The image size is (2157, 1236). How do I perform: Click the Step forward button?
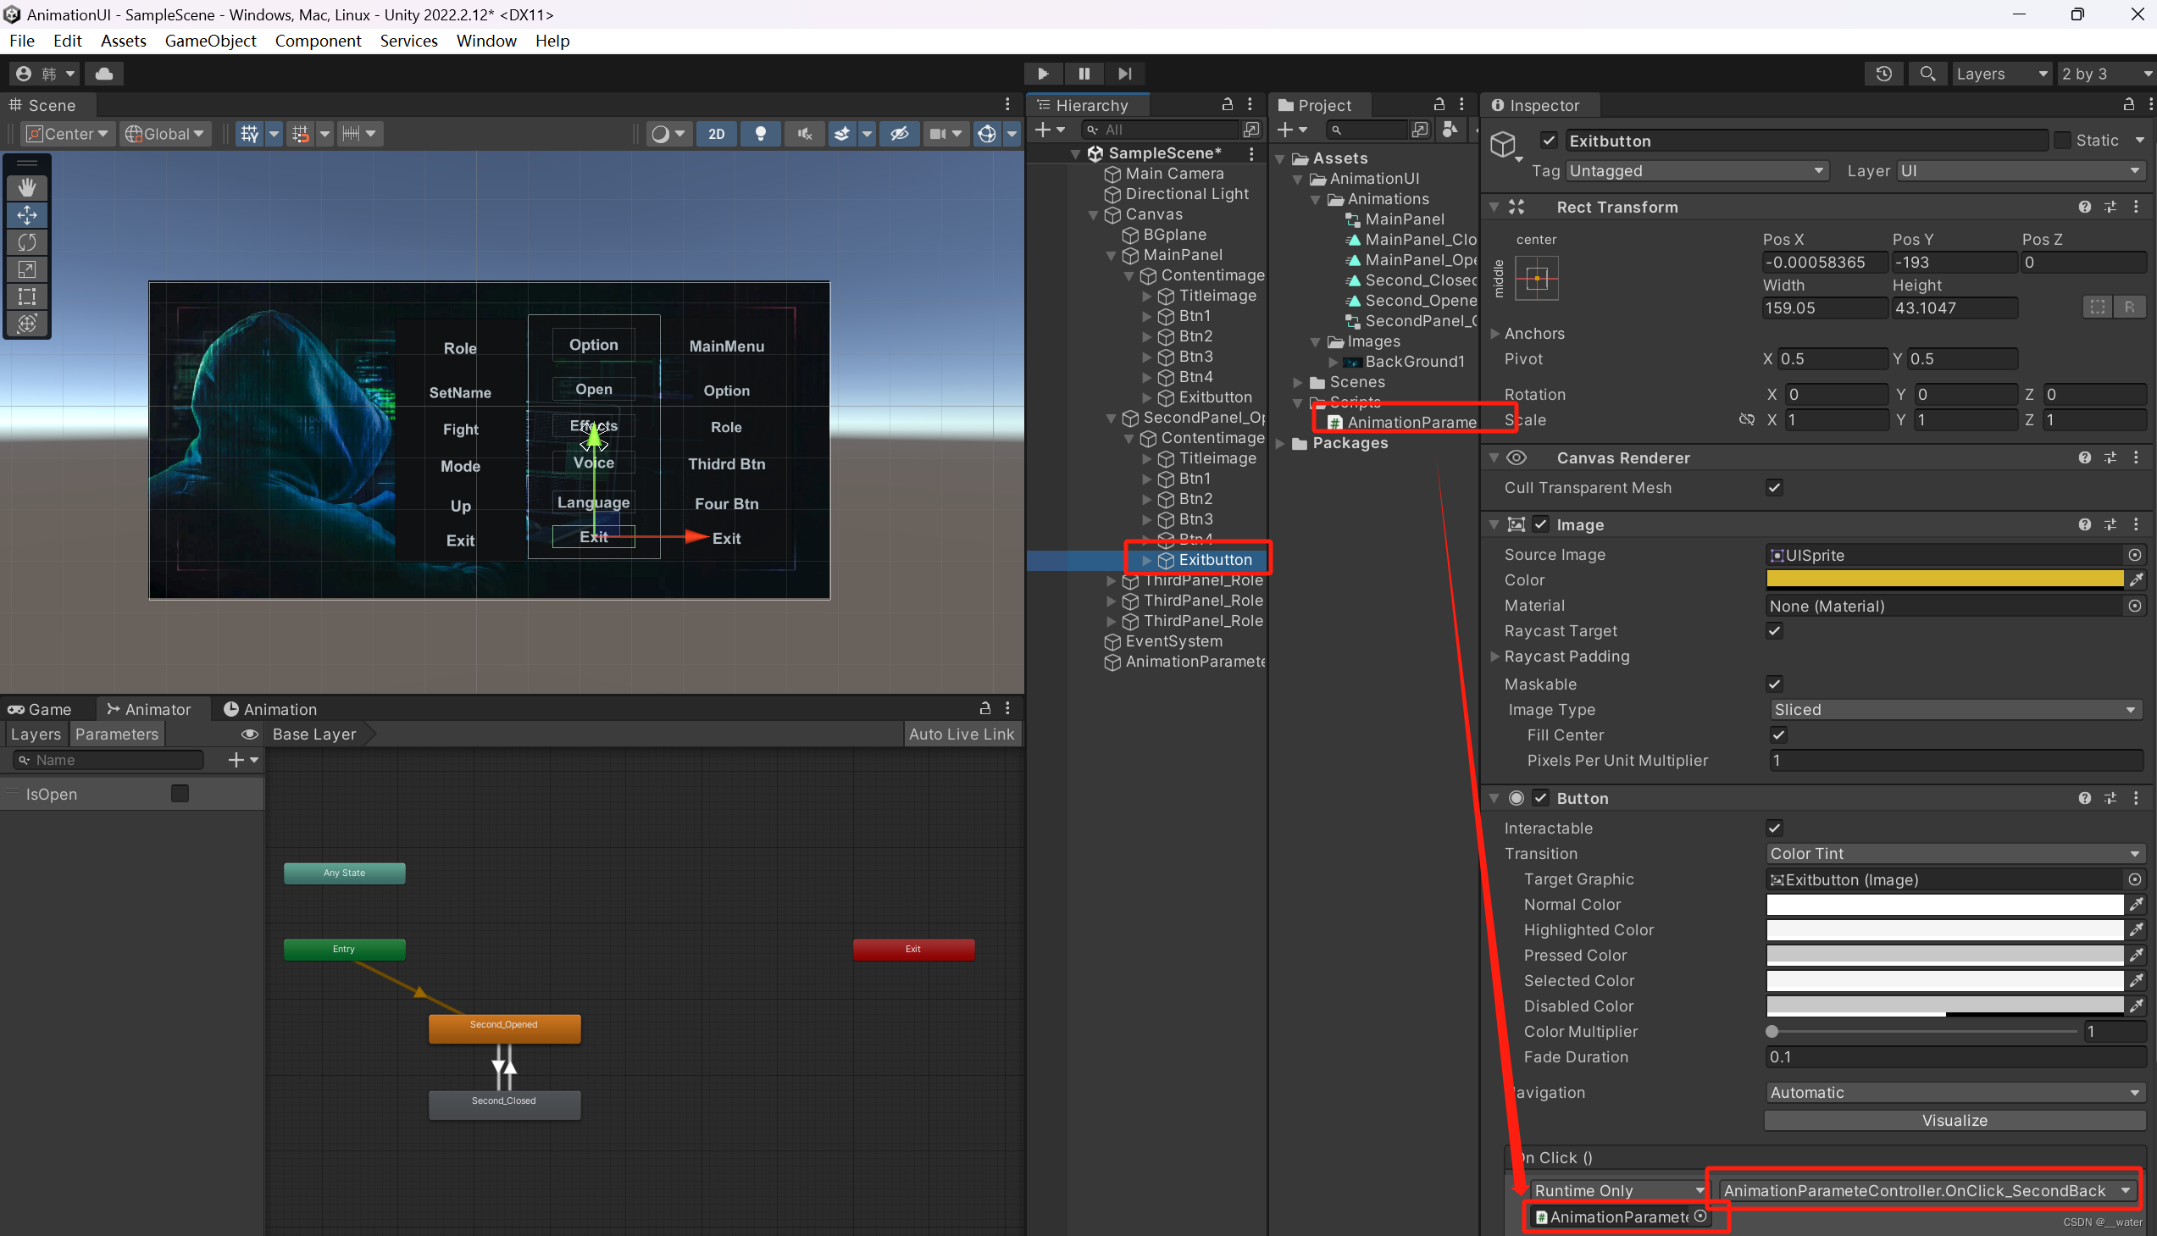point(1124,74)
